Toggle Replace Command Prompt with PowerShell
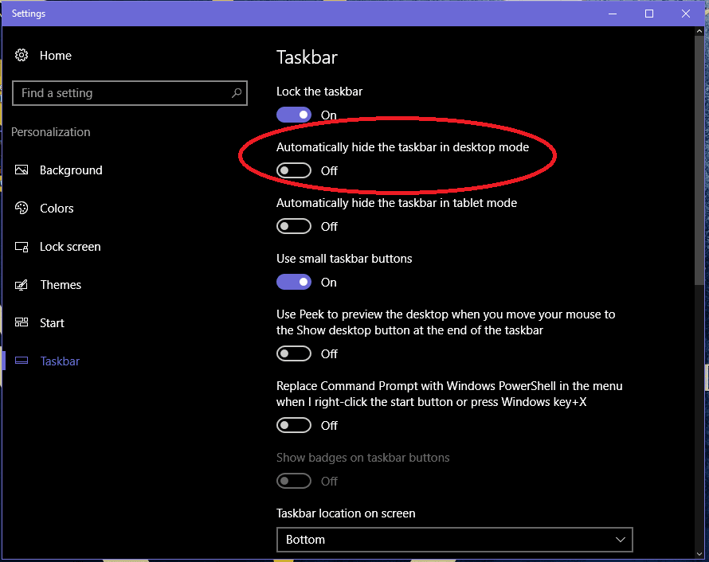 click(294, 425)
